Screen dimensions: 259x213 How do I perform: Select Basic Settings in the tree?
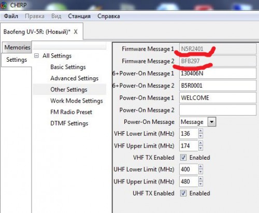click(68, 67)
